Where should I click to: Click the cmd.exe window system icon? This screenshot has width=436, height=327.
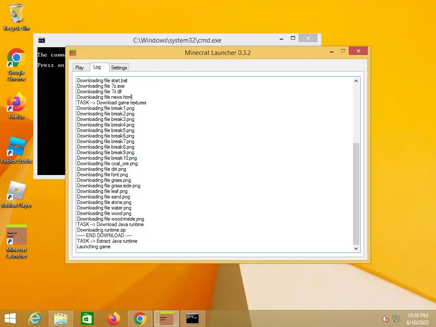point(42,40)
